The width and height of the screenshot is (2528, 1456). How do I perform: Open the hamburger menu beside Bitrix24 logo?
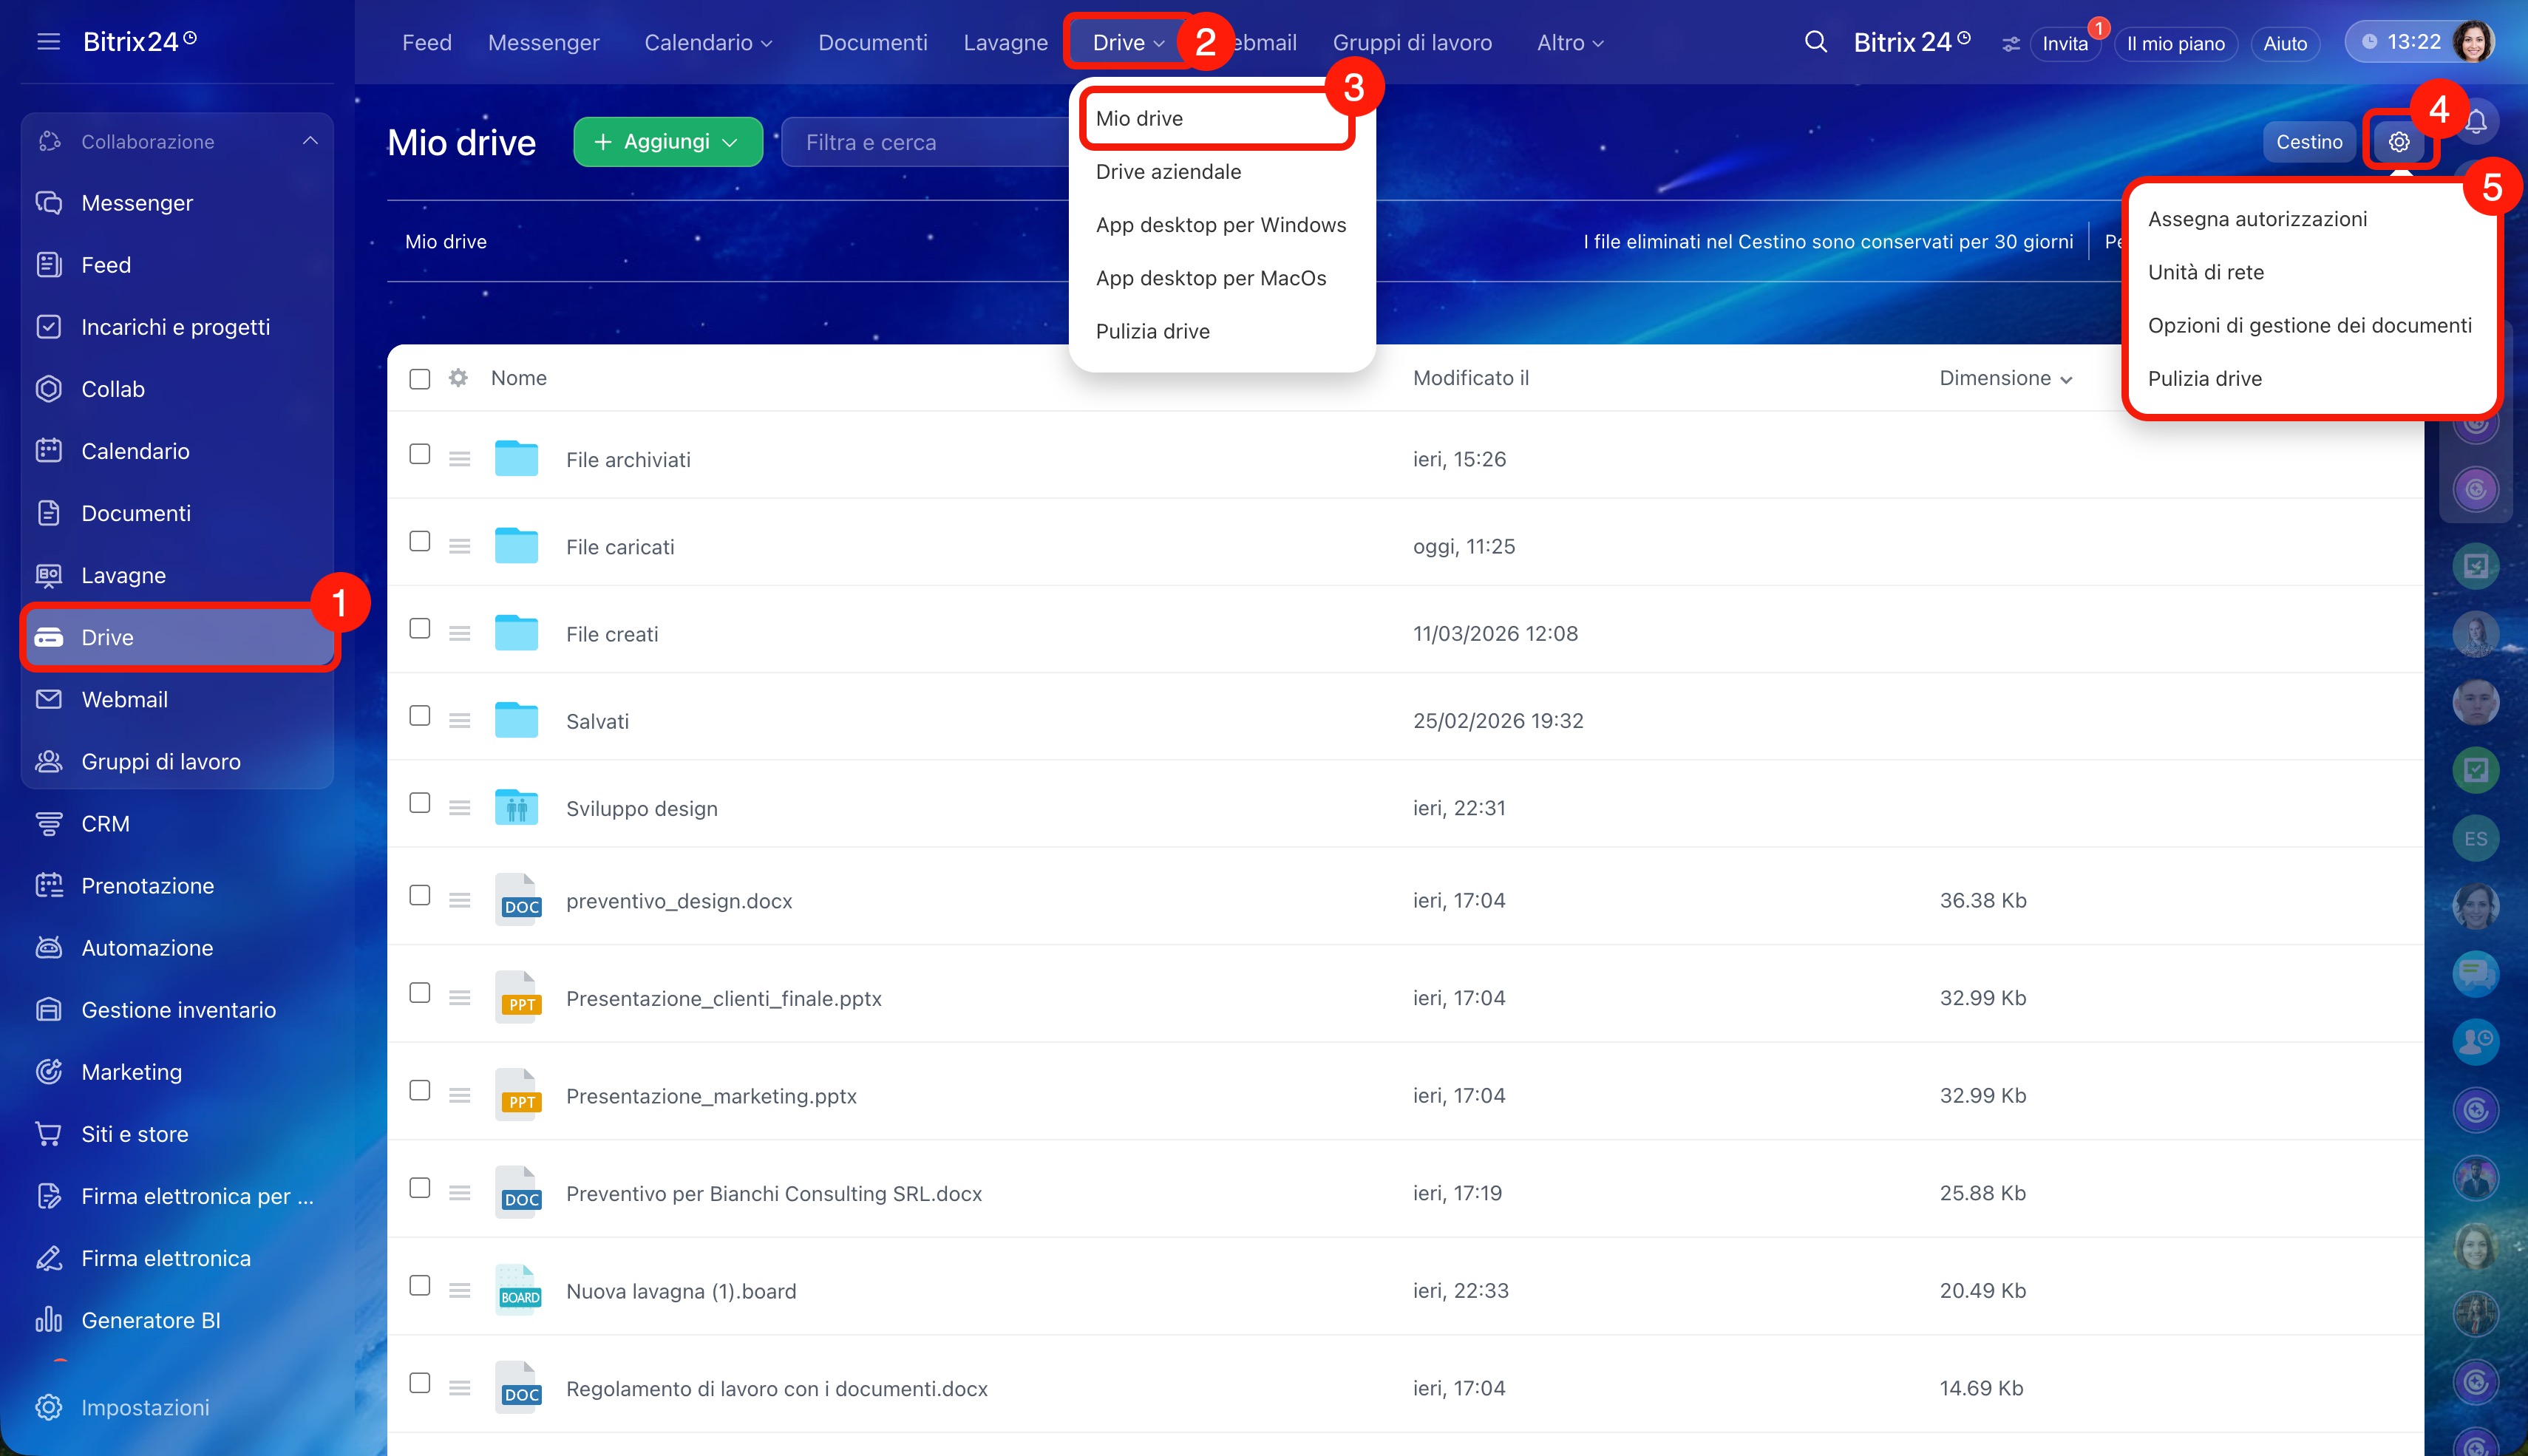pos(48,42)
